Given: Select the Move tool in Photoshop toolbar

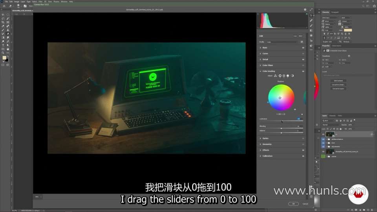Looking at the screenshot, I should tap(3, 15).
